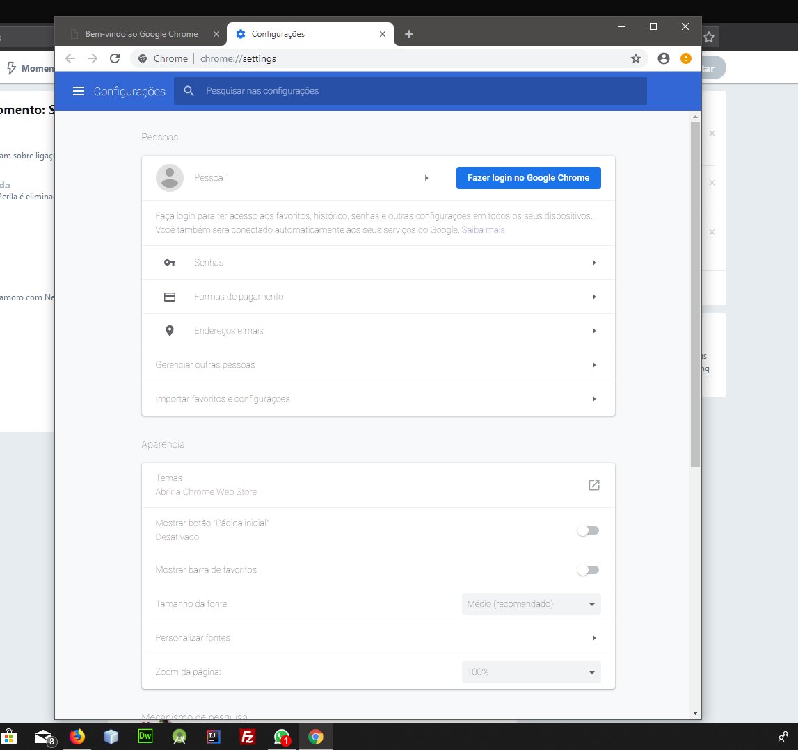Click the search magnifier icon in settings
798x750 pixels.
point(189,91)
